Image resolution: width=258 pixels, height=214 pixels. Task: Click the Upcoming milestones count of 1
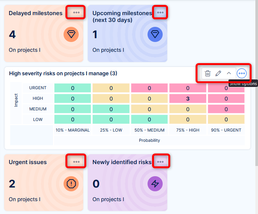point(95,35)
